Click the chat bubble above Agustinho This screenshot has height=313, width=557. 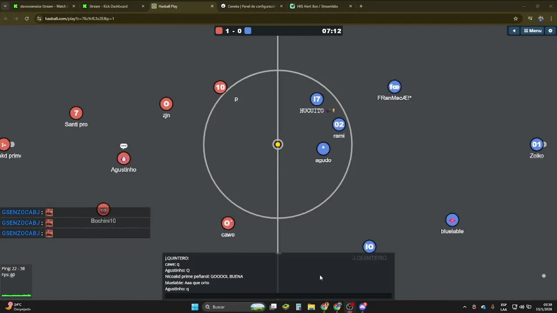pos(124,146)
